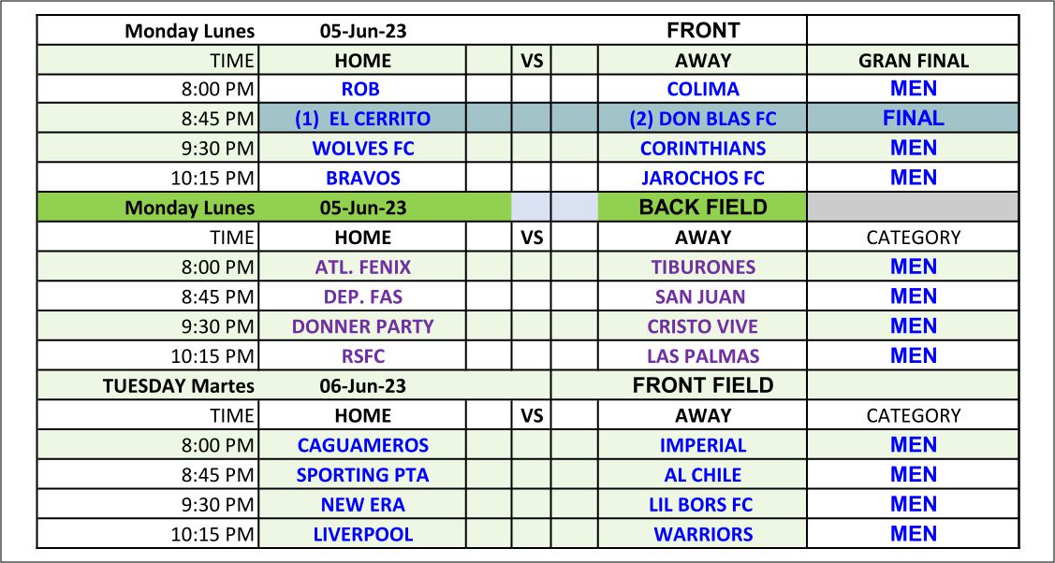Click the COLIMA away team cell
The height and width of the screenshot is (563, 1055).
coord(702,89)
